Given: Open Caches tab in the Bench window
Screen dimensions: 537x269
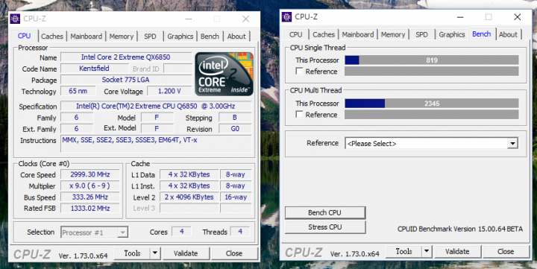Looking at the screenshot, I should (x=324, y=34).
